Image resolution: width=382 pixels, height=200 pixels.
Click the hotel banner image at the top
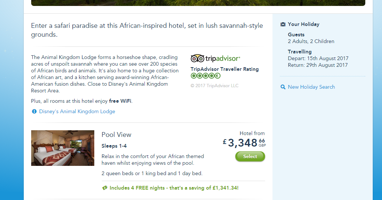tap(198, 3)
